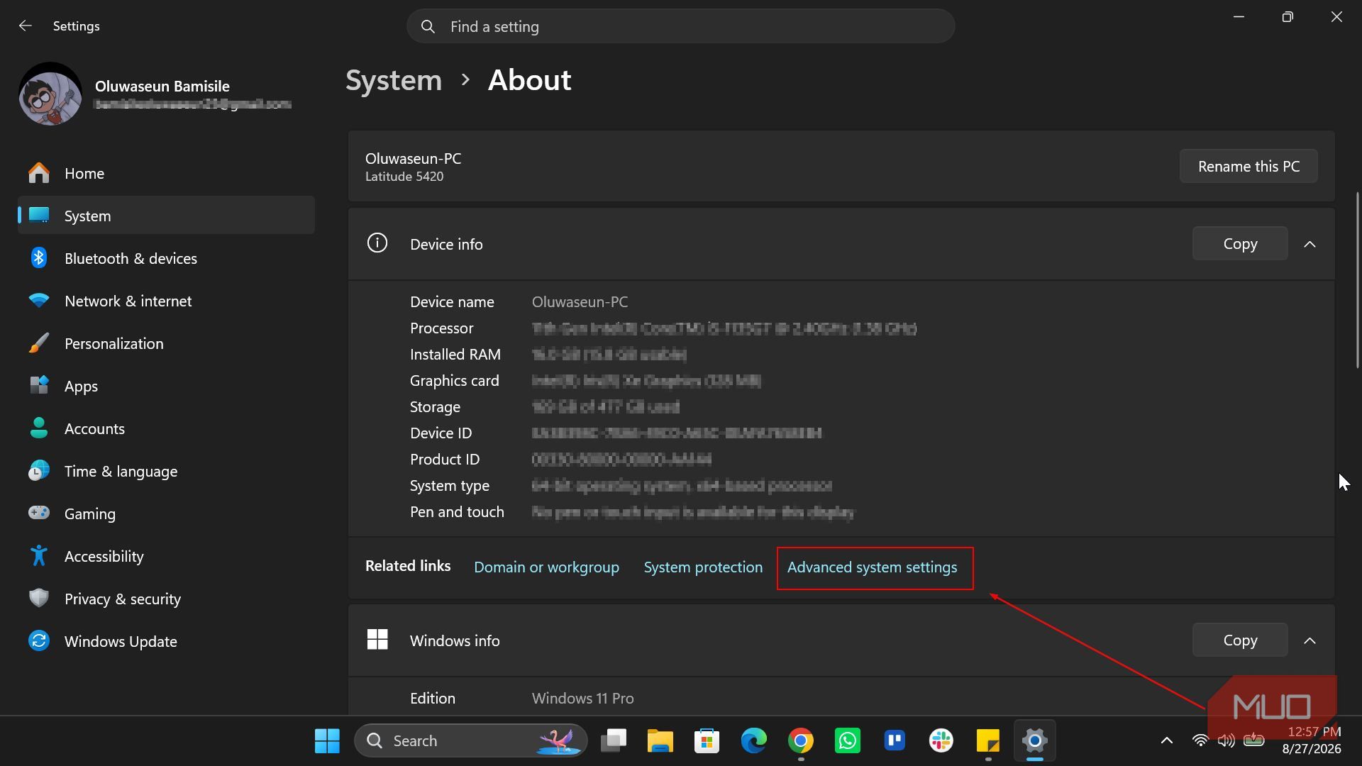Collapse the Windows info section
The image size is (1362, 766).
tap(1310, 640)
